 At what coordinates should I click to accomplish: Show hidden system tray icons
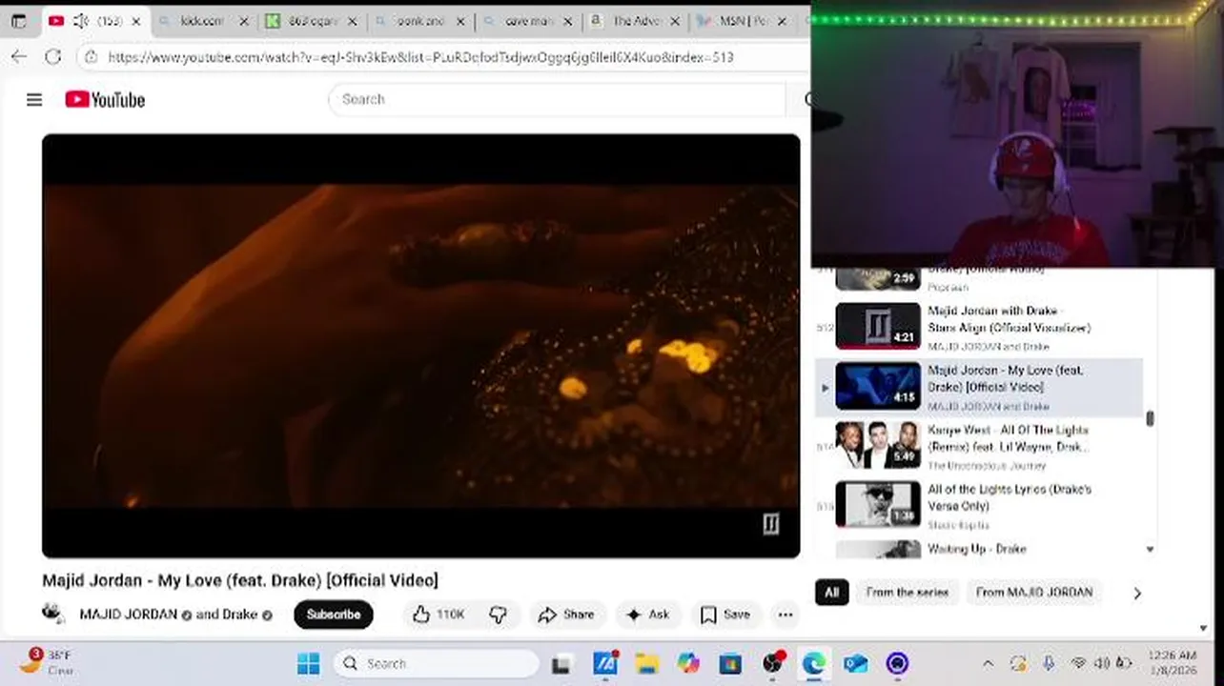tap(989, 663)
